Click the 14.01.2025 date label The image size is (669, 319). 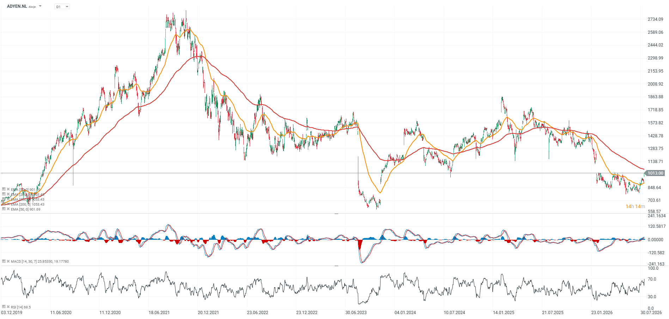[504, 313]
